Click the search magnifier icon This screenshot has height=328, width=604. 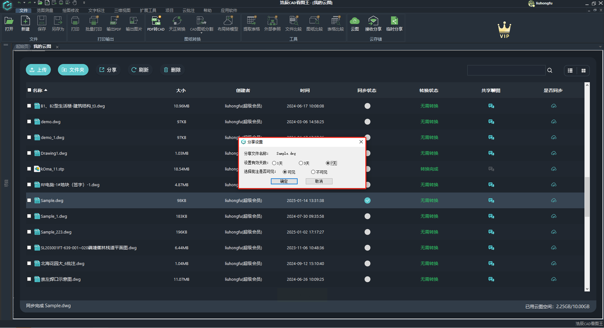(x=549, y=71)
